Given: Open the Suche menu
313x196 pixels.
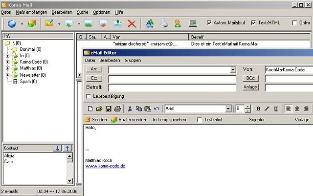Looking at the screenshot, I should click(x=83, y=12).
